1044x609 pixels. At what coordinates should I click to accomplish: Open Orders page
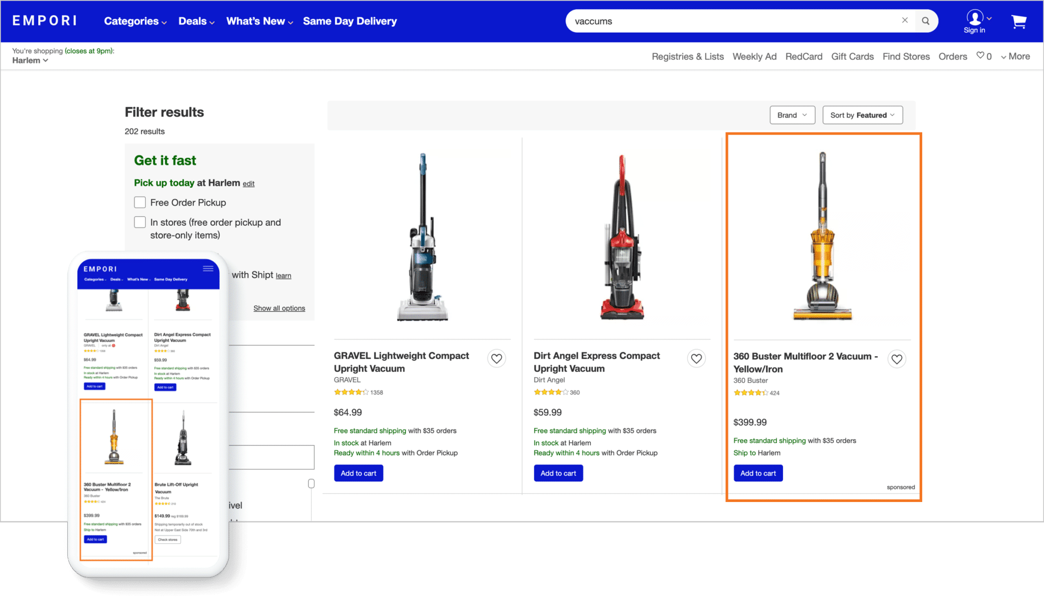(x=953, y=57)
